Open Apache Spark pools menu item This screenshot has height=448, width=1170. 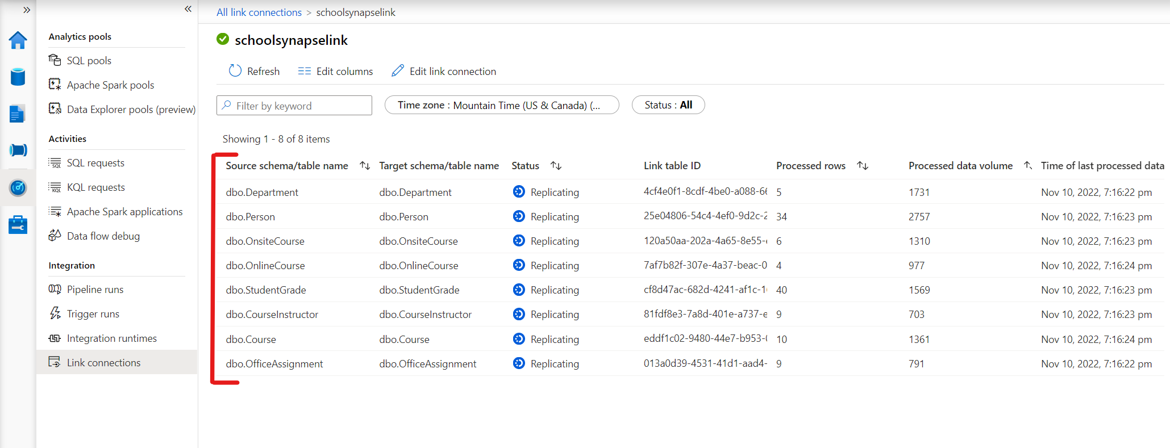click(110, 85)
